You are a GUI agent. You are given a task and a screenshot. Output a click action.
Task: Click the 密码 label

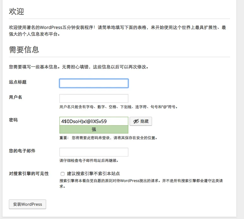[13, 120]
